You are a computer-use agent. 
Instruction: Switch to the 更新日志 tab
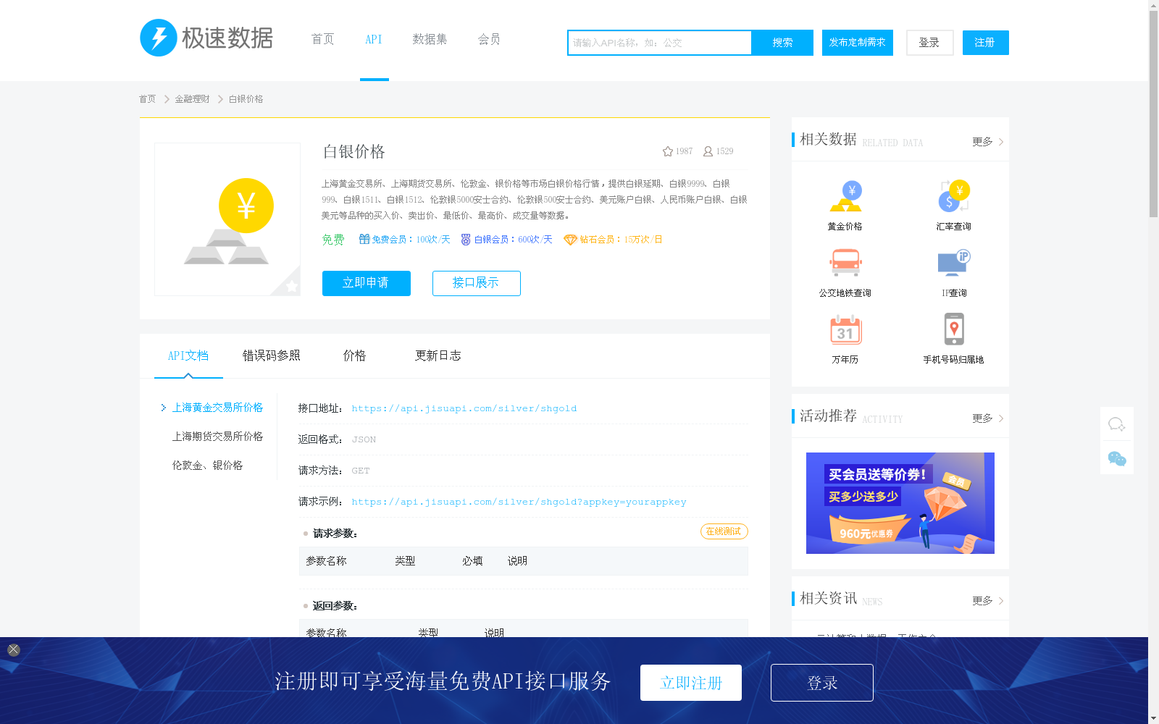coord(438,355)
